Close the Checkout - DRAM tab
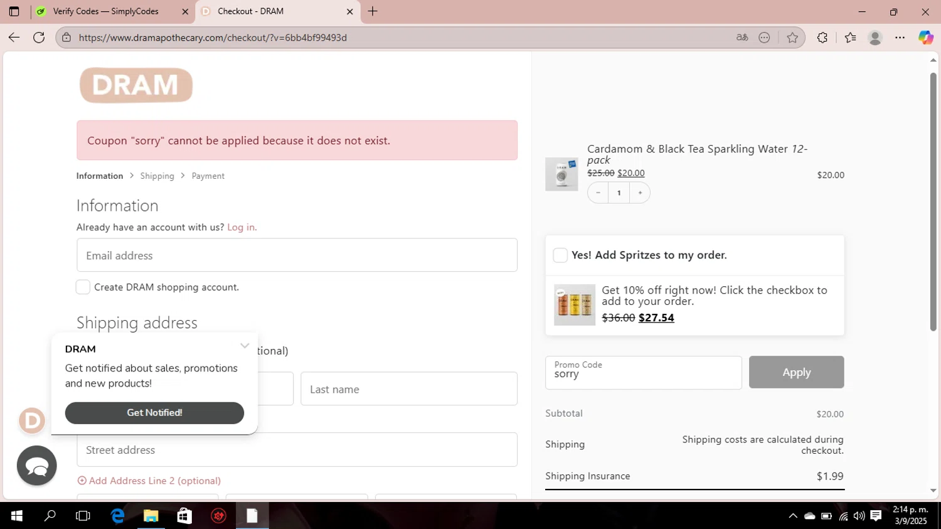Viewport: 941px width, 529px height. (350, 11)
